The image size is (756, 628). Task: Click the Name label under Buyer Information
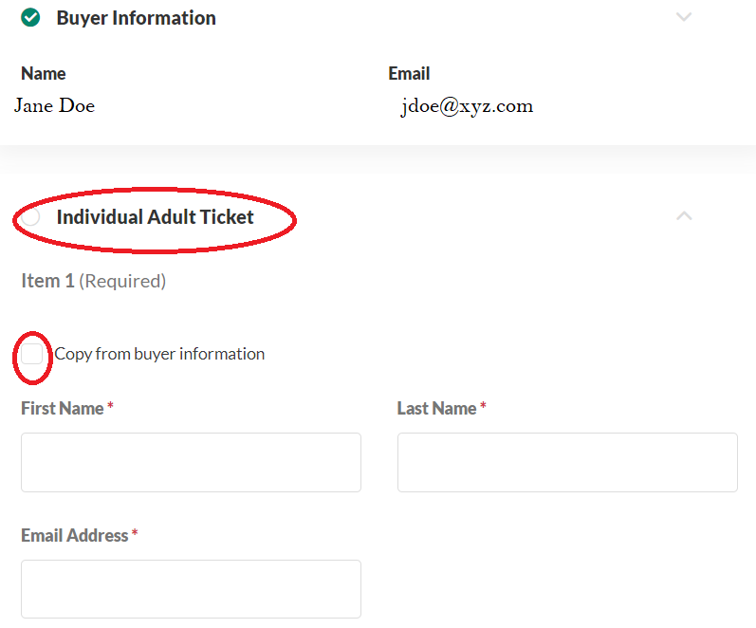point(44,73)
